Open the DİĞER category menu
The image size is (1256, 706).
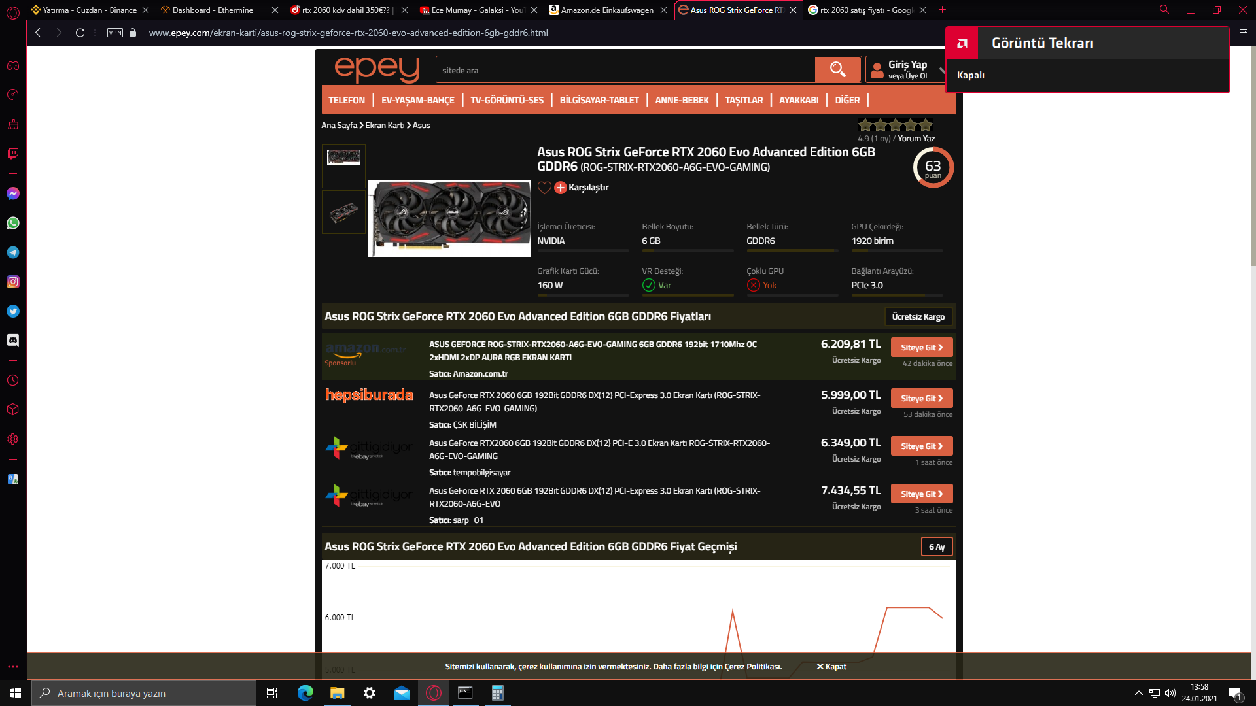coord(847,99)
